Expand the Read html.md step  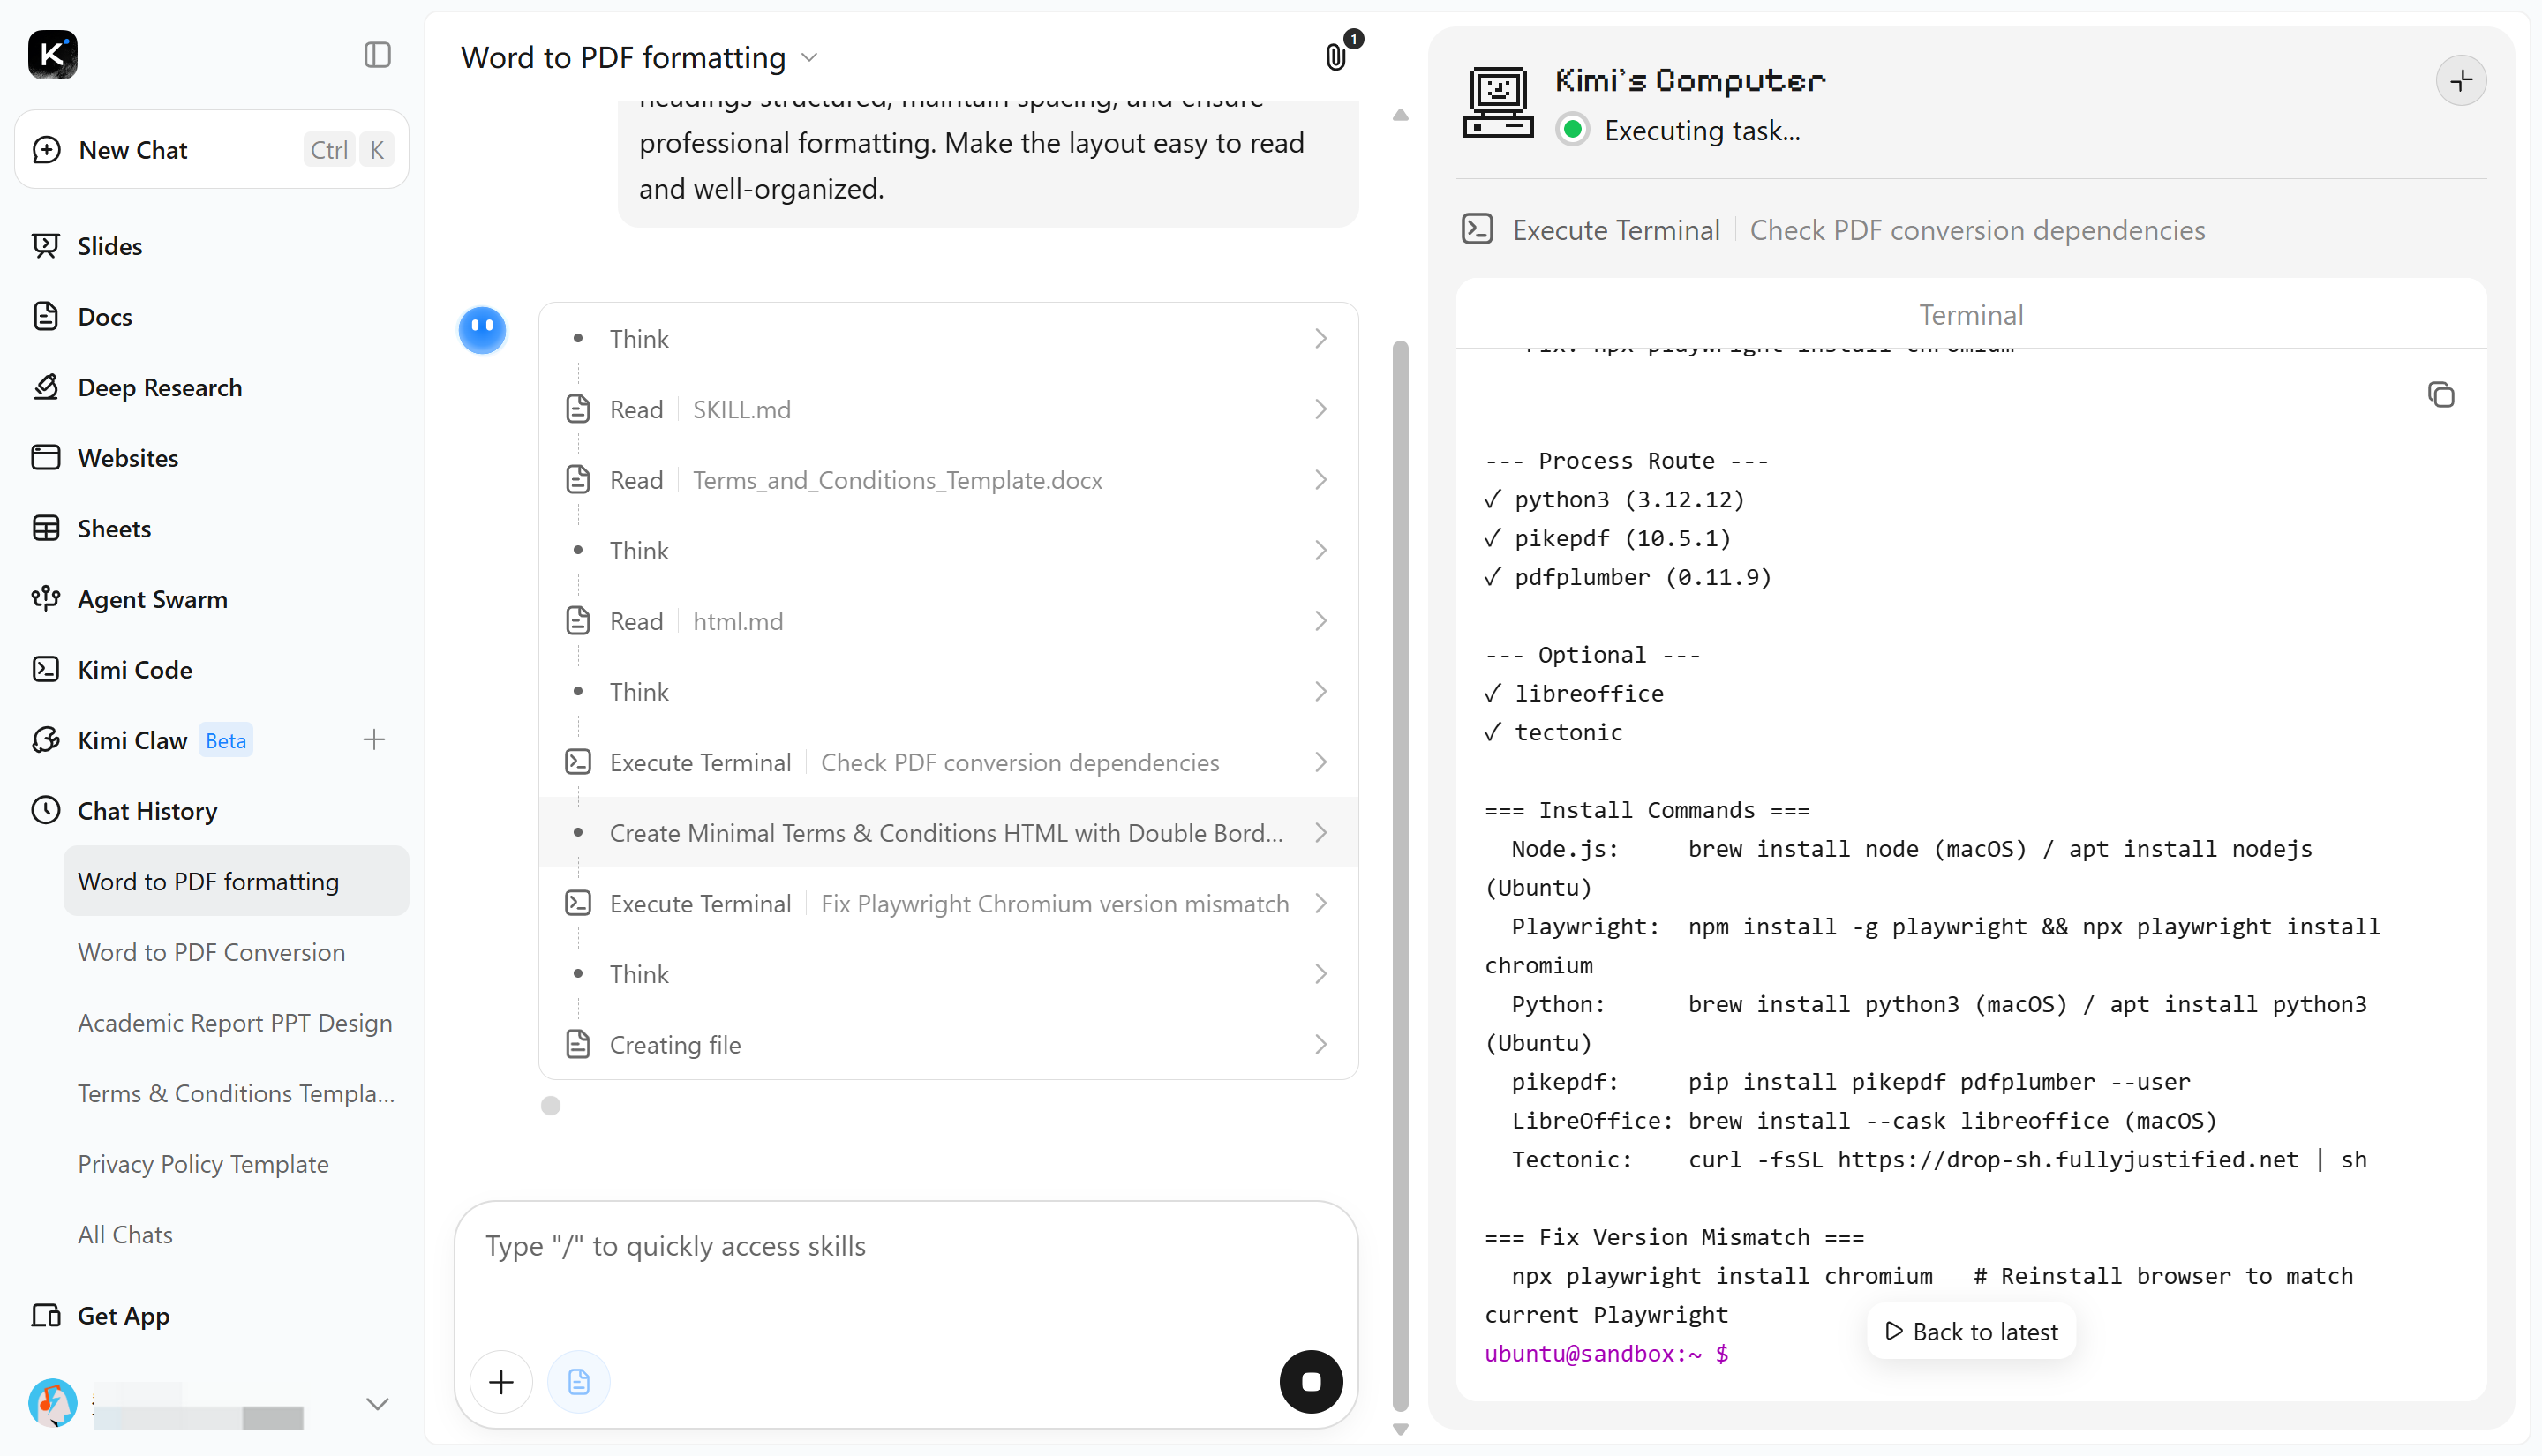tap(949, 621)
